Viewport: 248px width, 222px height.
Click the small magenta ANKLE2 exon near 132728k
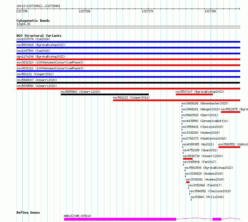pyautogui.click(x=217, y=219)
